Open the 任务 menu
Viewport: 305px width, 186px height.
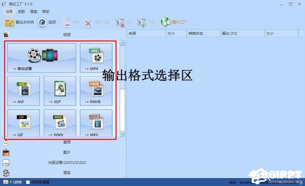[x=9, y=12]
